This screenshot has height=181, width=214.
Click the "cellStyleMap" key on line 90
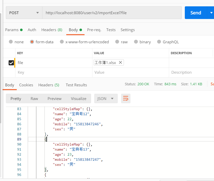[x=68, y=144]
